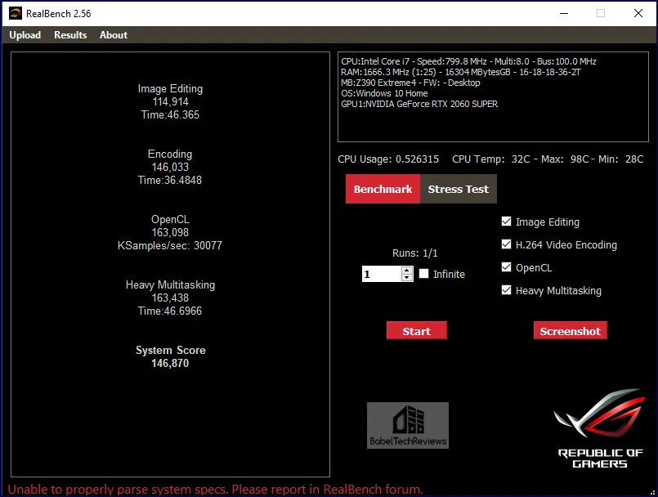
Task: Click the Heavy Multitasking result heading in left panel
Action: click(170, 285)
